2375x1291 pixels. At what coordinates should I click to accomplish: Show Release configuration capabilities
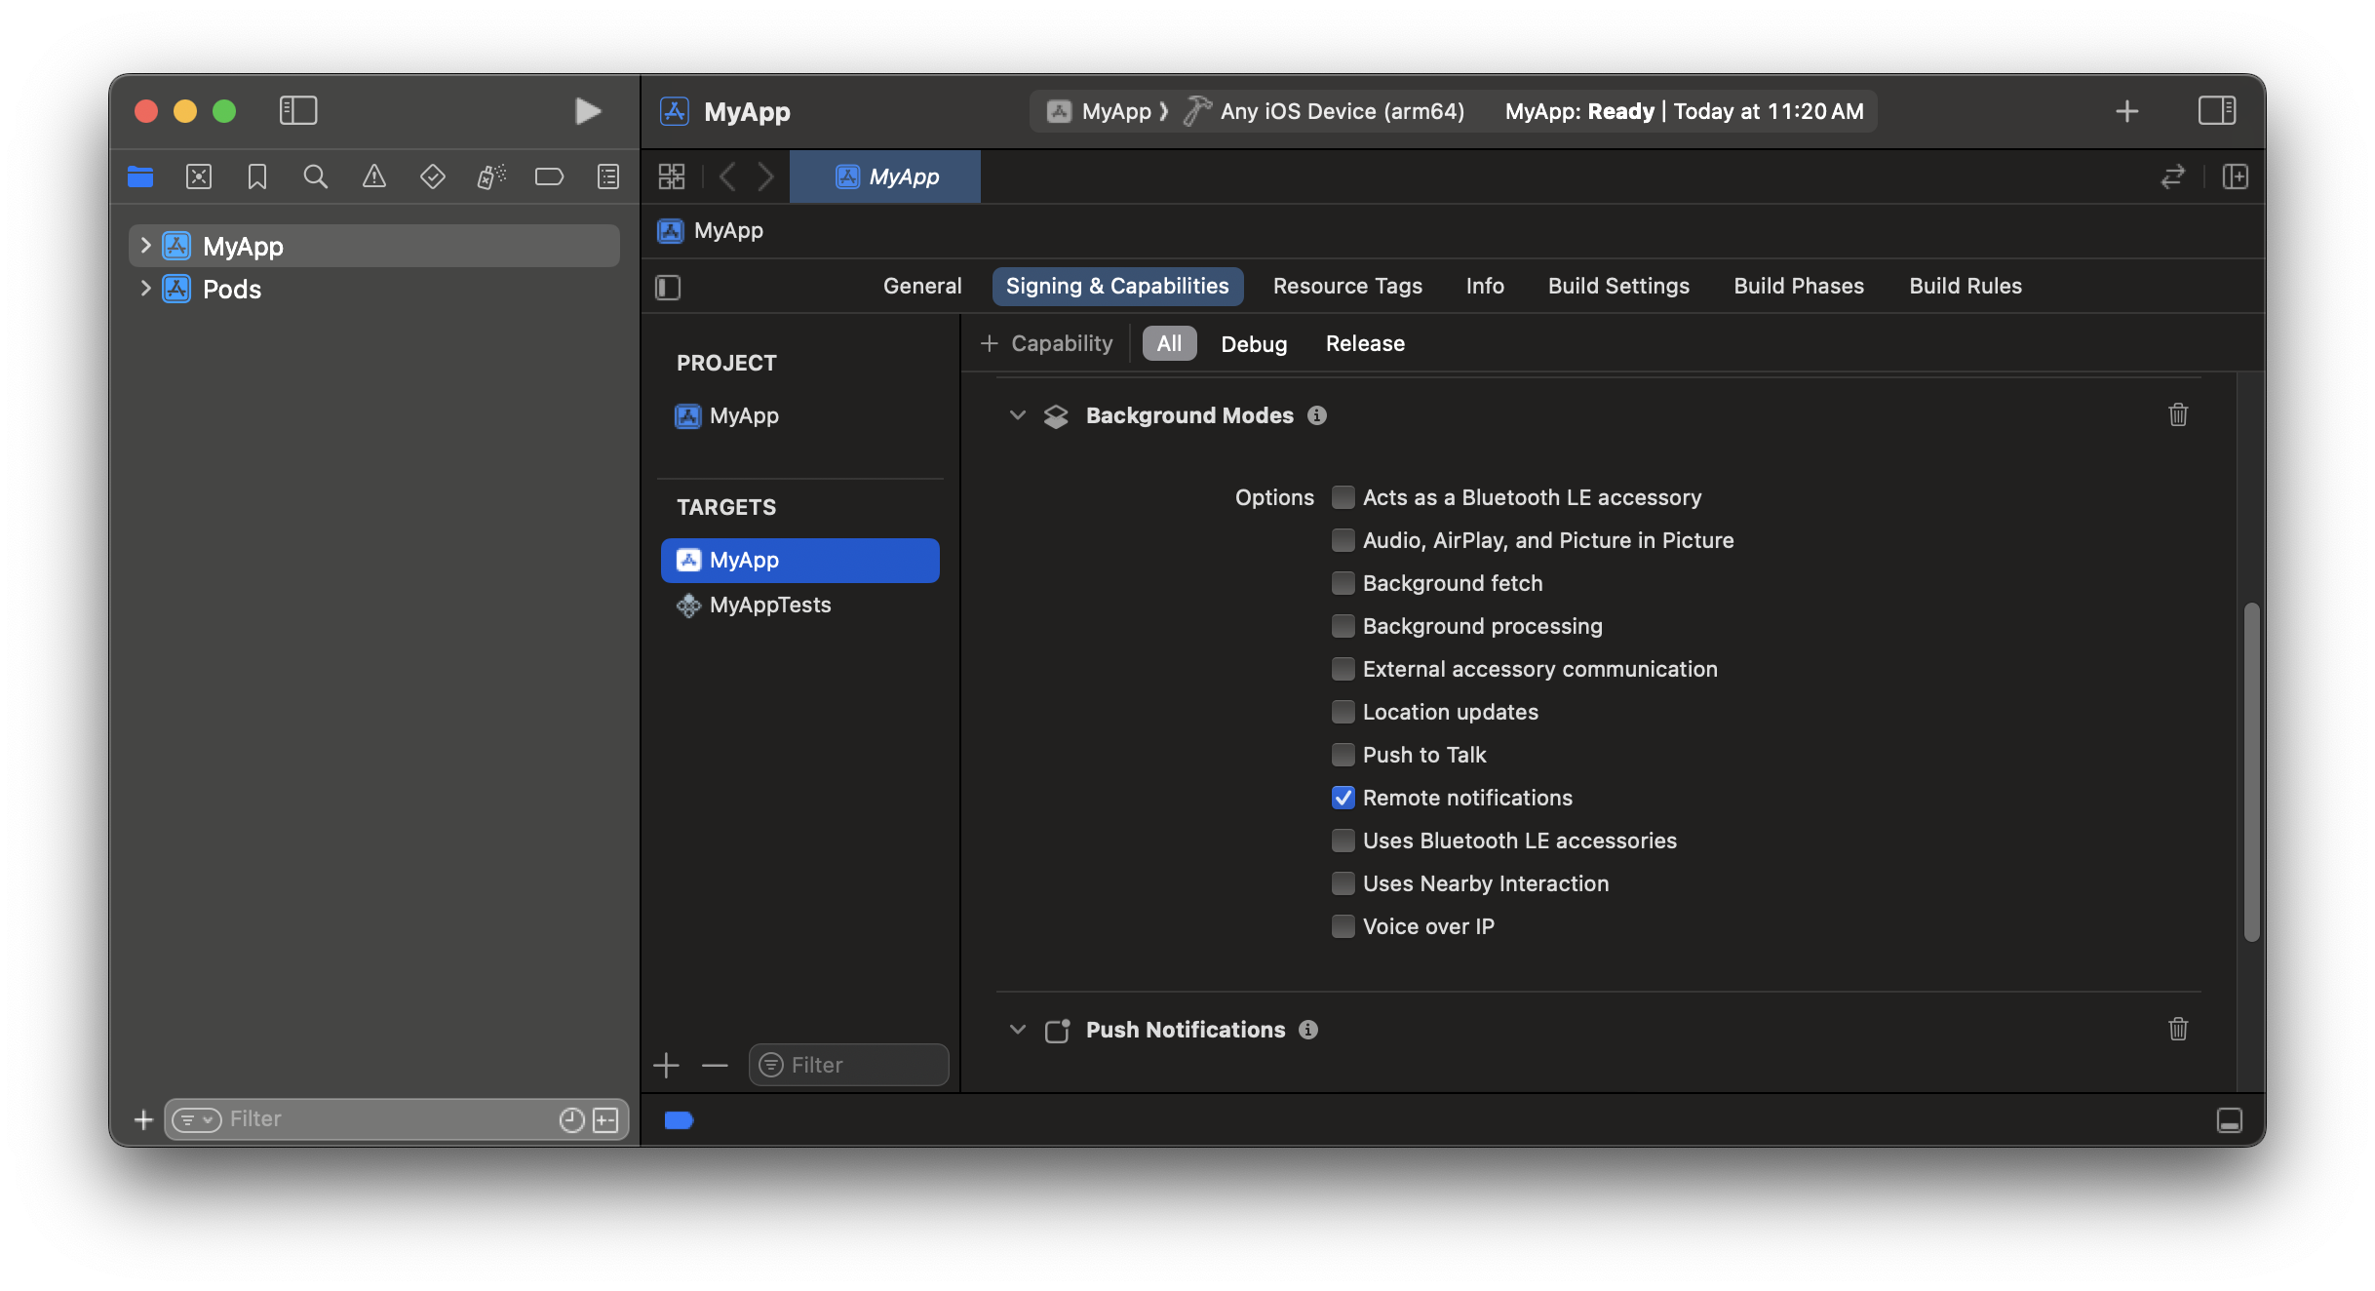pos(1365,343)
